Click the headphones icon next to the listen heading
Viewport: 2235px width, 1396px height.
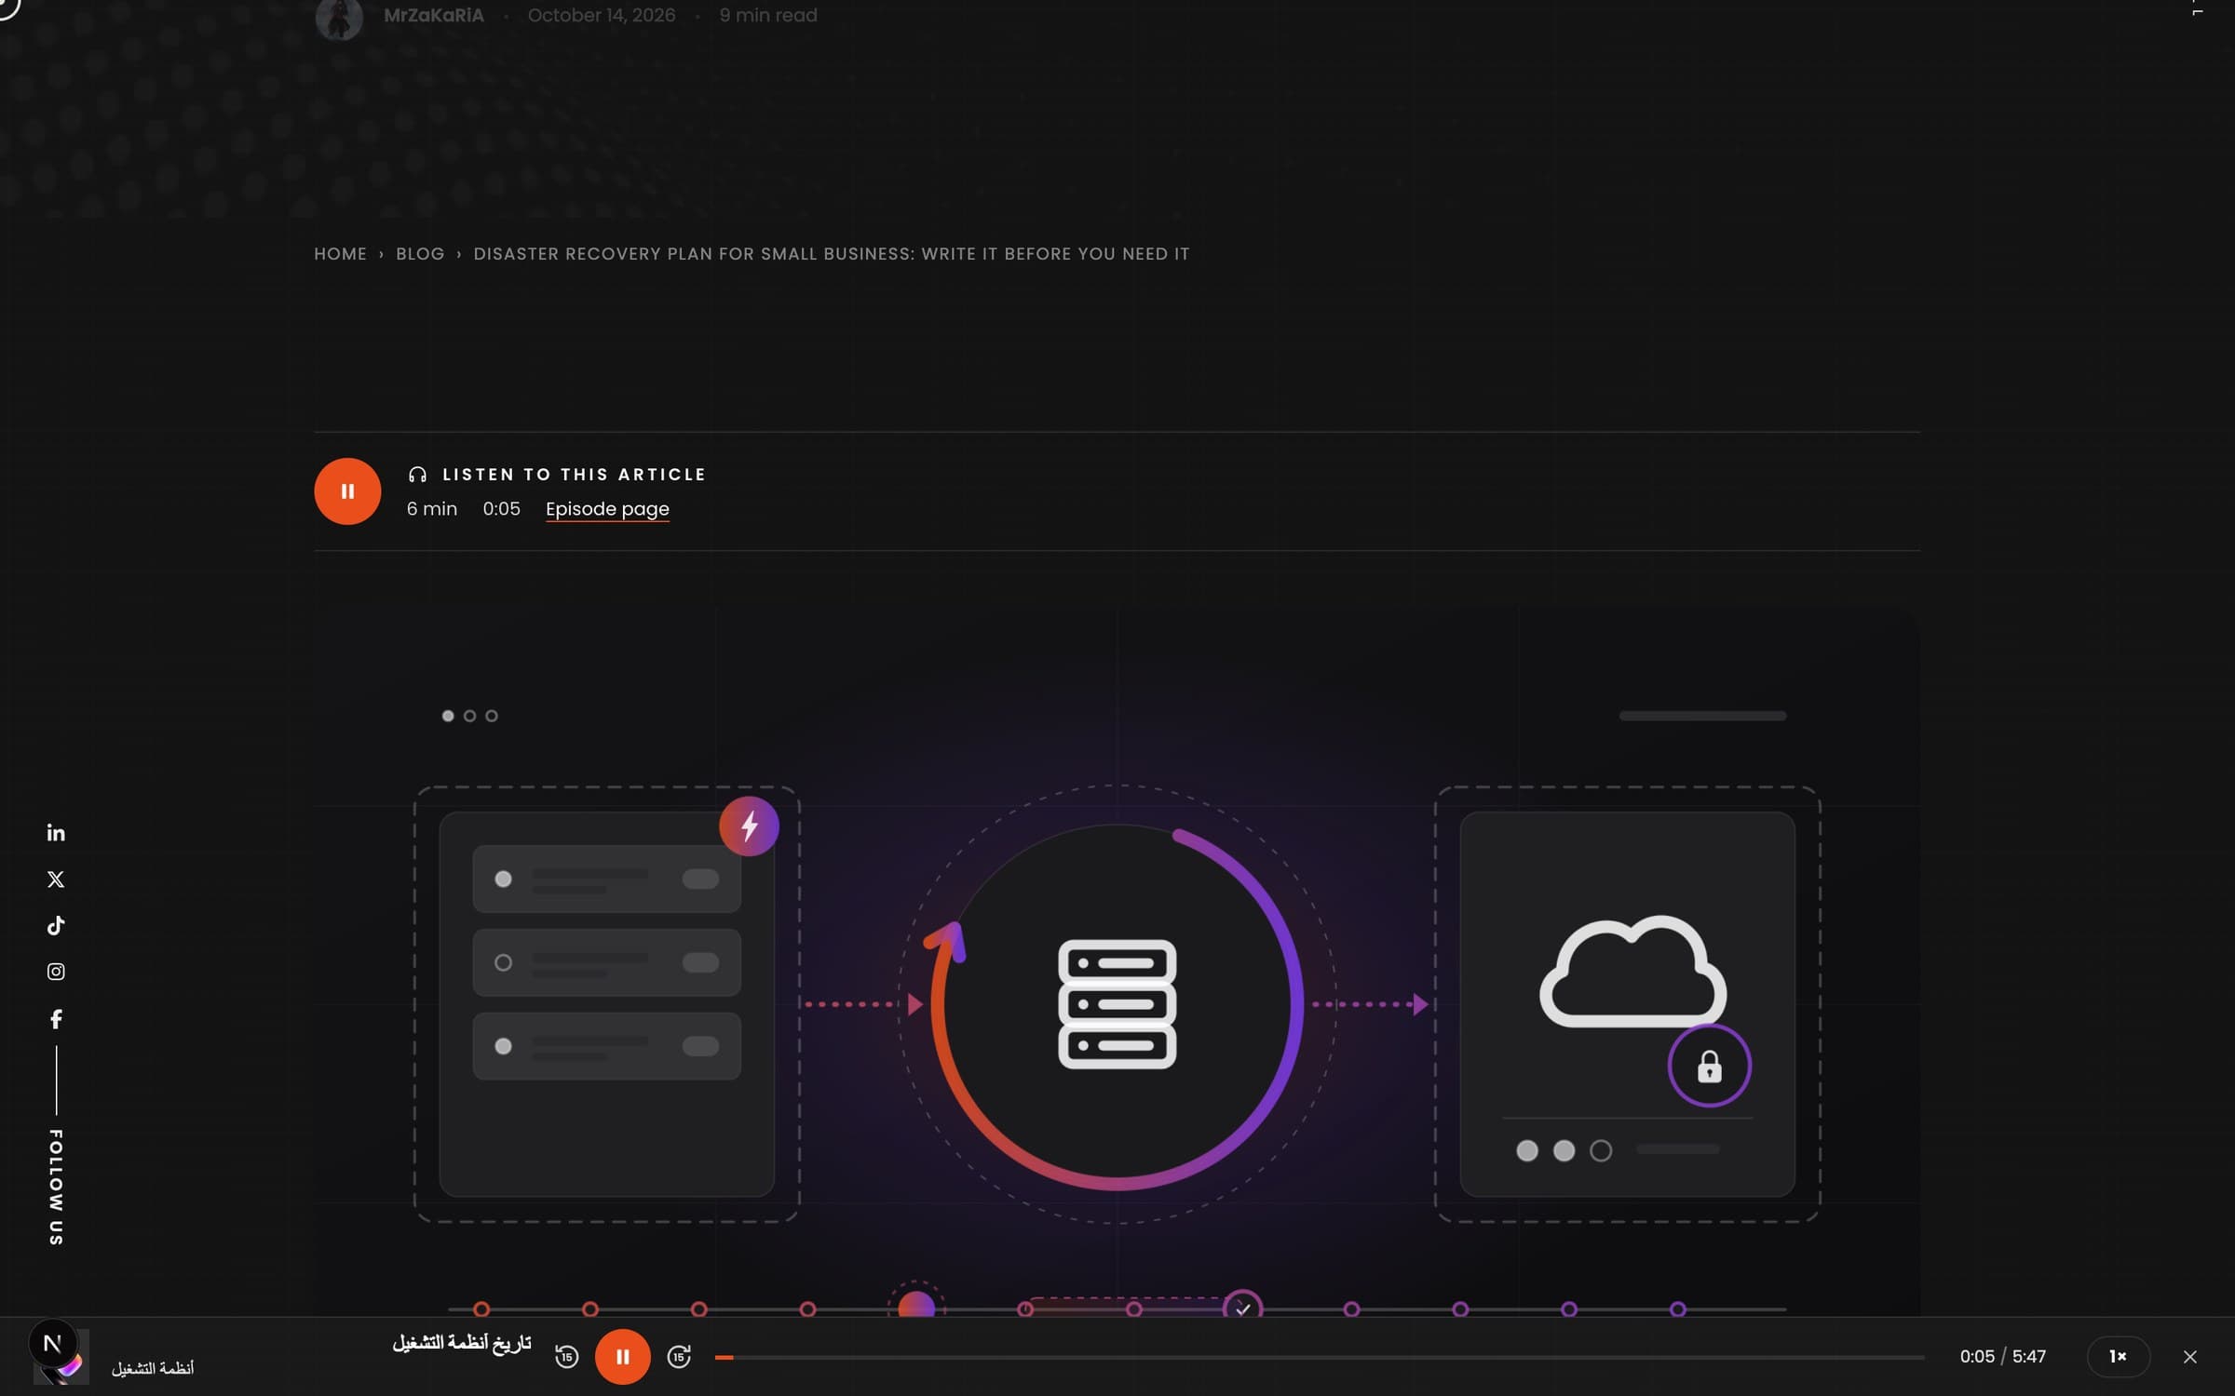417,475
